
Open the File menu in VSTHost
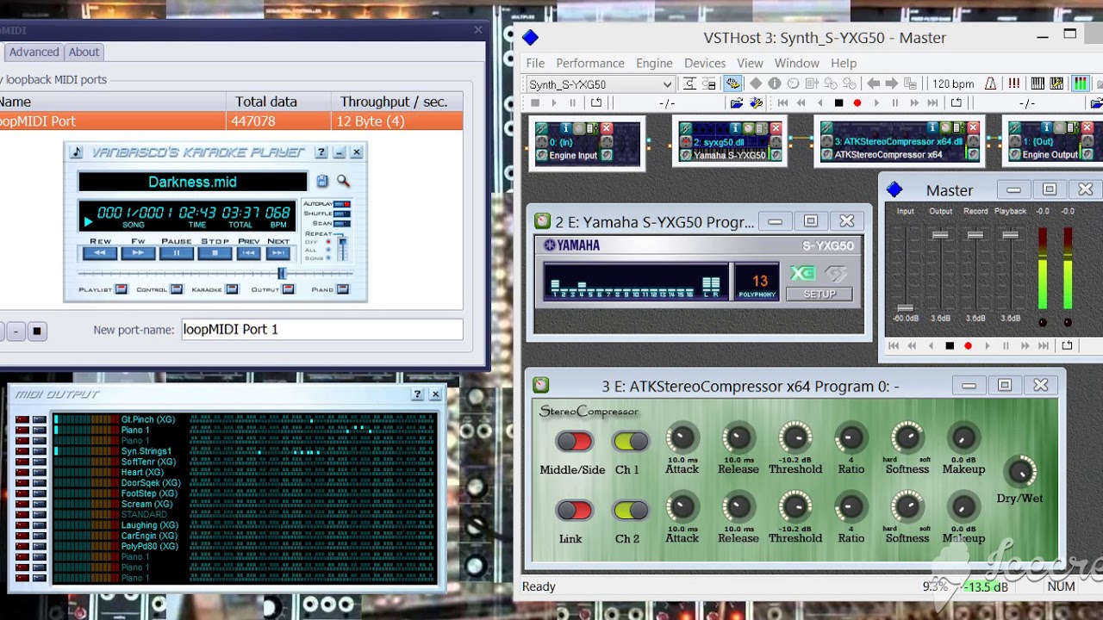(x=535, y=63)
